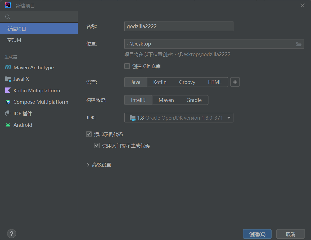Click the plus icon to add language
This screenshot has width=311, height=240.
pyautogui.click(x=235, y=82)
